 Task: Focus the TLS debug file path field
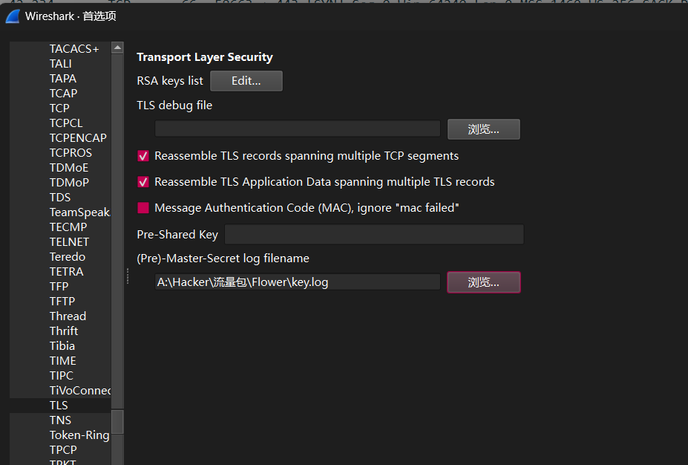(298, 129)
